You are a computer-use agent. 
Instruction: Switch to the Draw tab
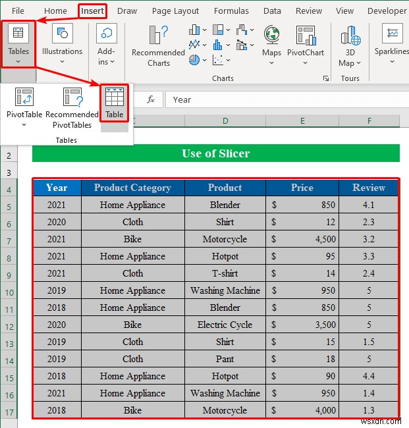(127, 11)
